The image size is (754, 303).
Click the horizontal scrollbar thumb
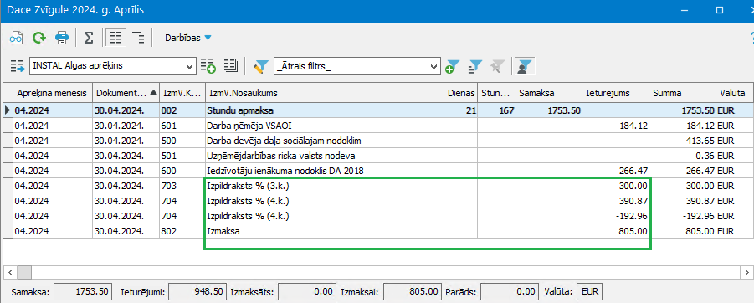click(24, 272)
